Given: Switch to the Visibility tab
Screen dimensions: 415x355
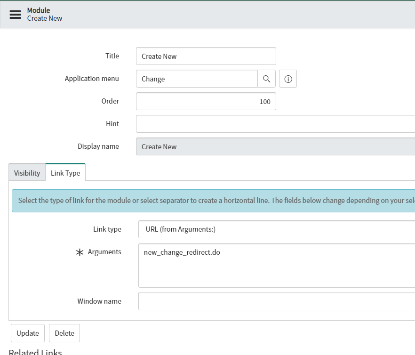Looking at the screenshot, I should [x=27, y=173].
